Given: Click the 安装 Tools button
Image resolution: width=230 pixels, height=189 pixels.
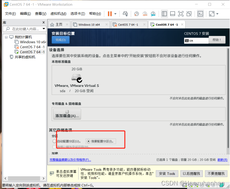Looking at the screenshot, I should point(167,174).
